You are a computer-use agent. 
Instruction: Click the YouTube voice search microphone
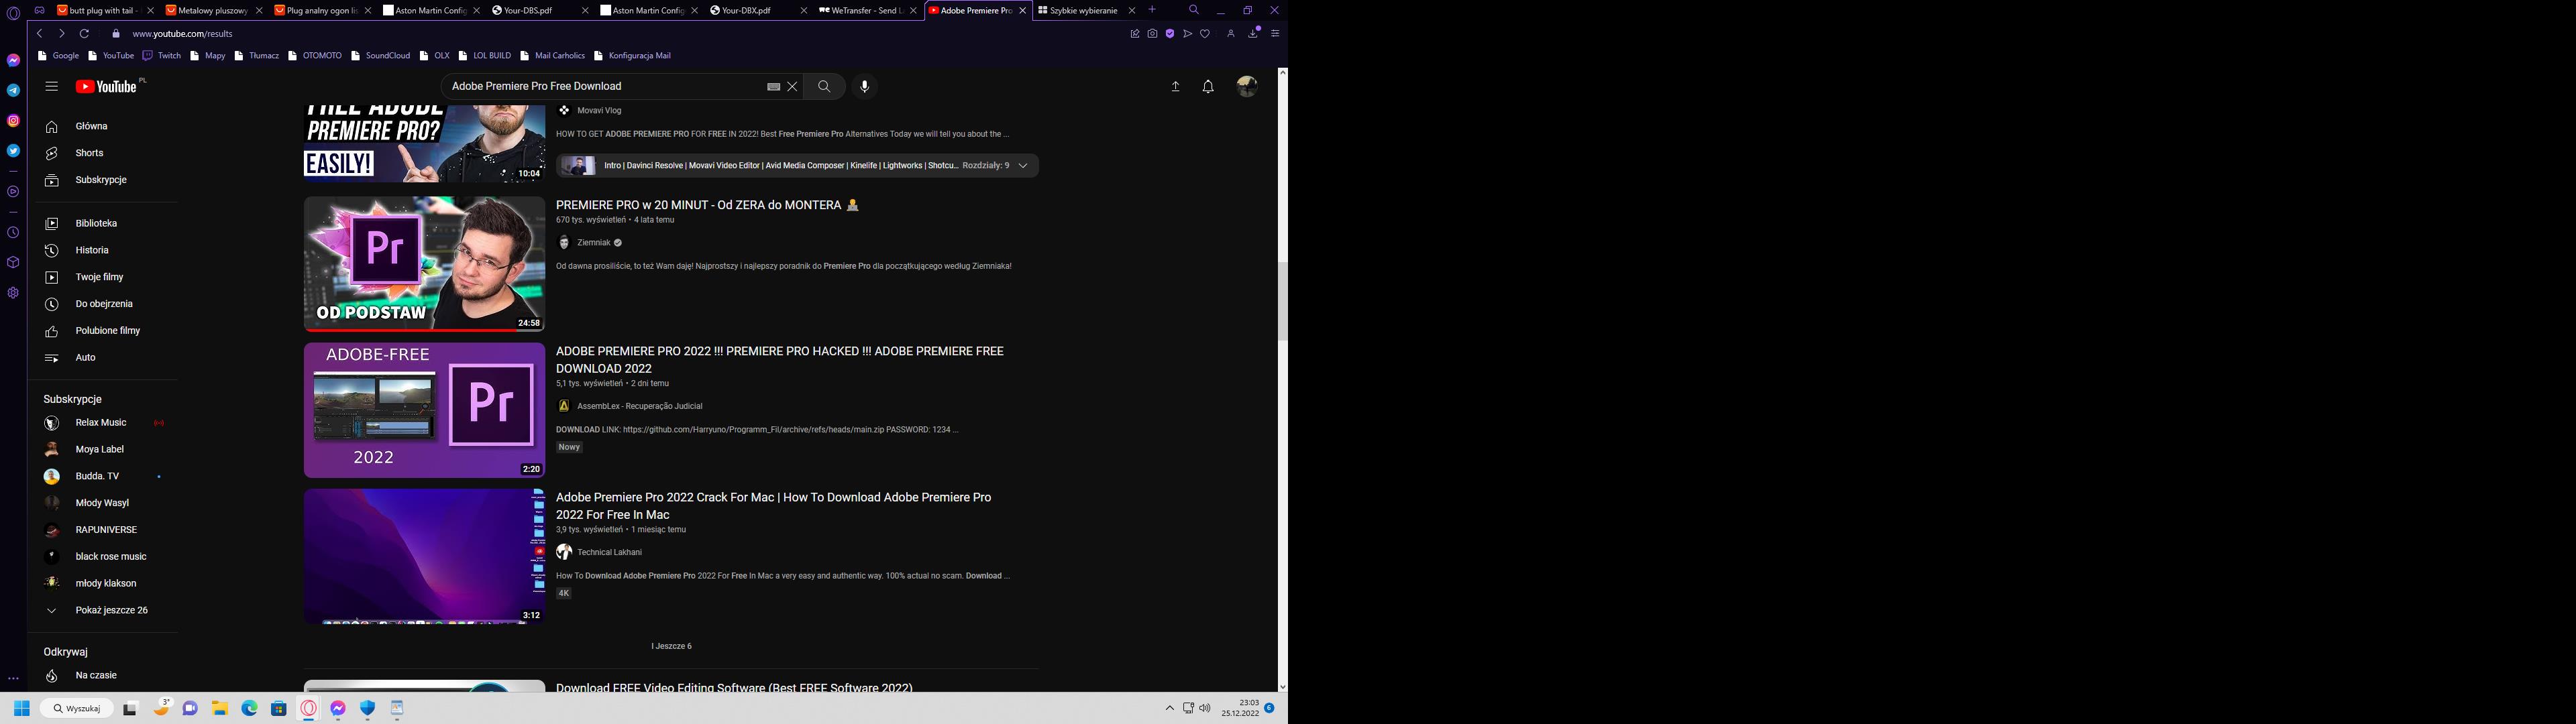tap(864, 86)
